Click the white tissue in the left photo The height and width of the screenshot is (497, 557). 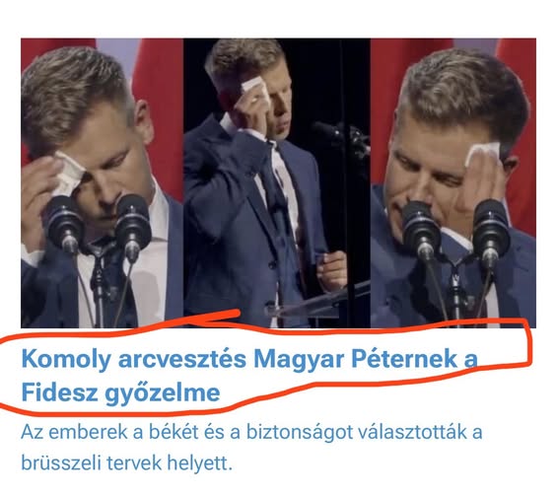coord(70,173)
